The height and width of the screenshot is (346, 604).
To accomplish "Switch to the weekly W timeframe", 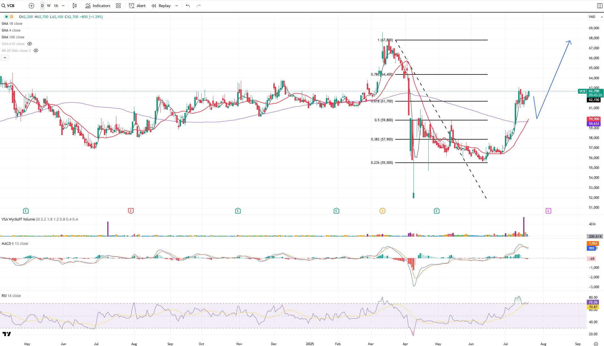I will pyautogui.click(x=49, y=6).
